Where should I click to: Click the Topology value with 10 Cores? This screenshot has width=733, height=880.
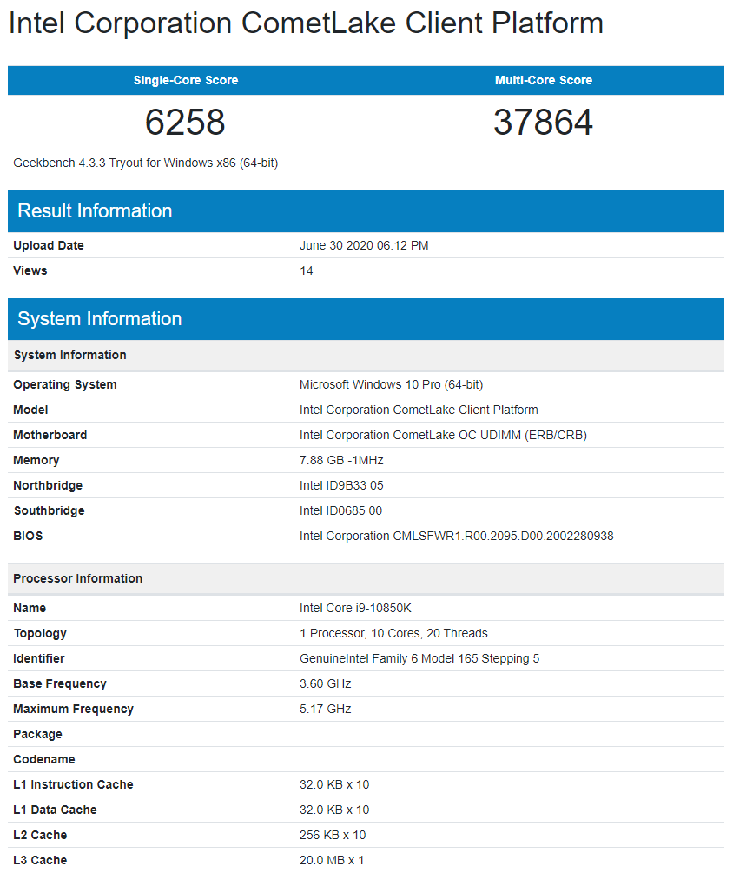(x=393, y=634)
